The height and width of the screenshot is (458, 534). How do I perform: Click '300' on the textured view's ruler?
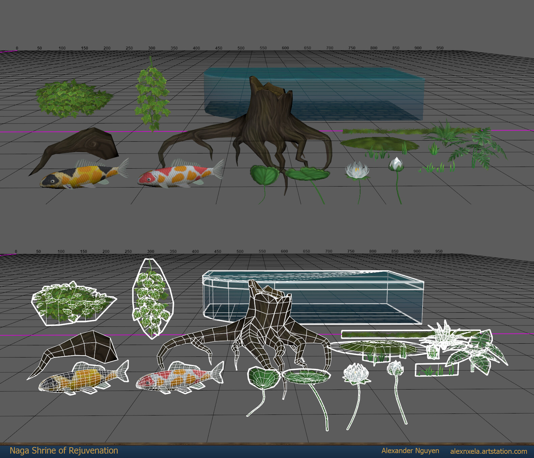click(152, 48)
